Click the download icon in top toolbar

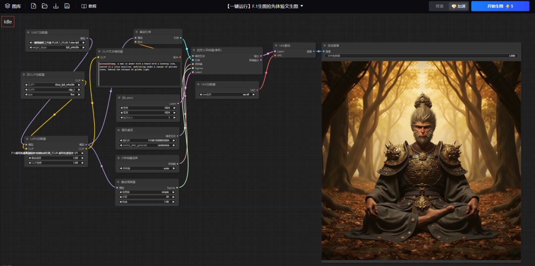click(x=56, y=6)
